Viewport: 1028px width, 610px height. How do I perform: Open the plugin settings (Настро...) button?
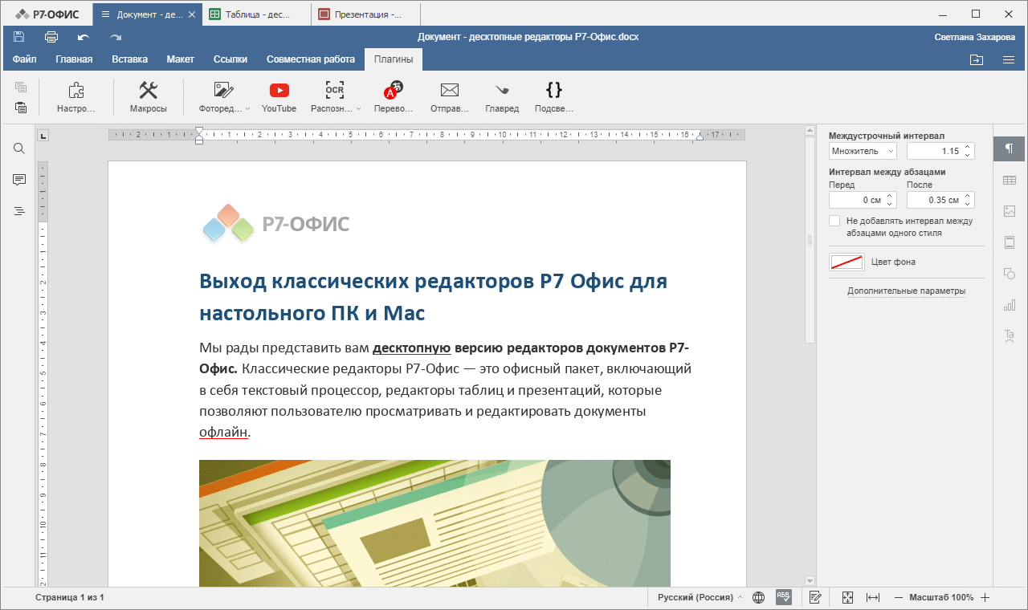(x=76, y=98)
